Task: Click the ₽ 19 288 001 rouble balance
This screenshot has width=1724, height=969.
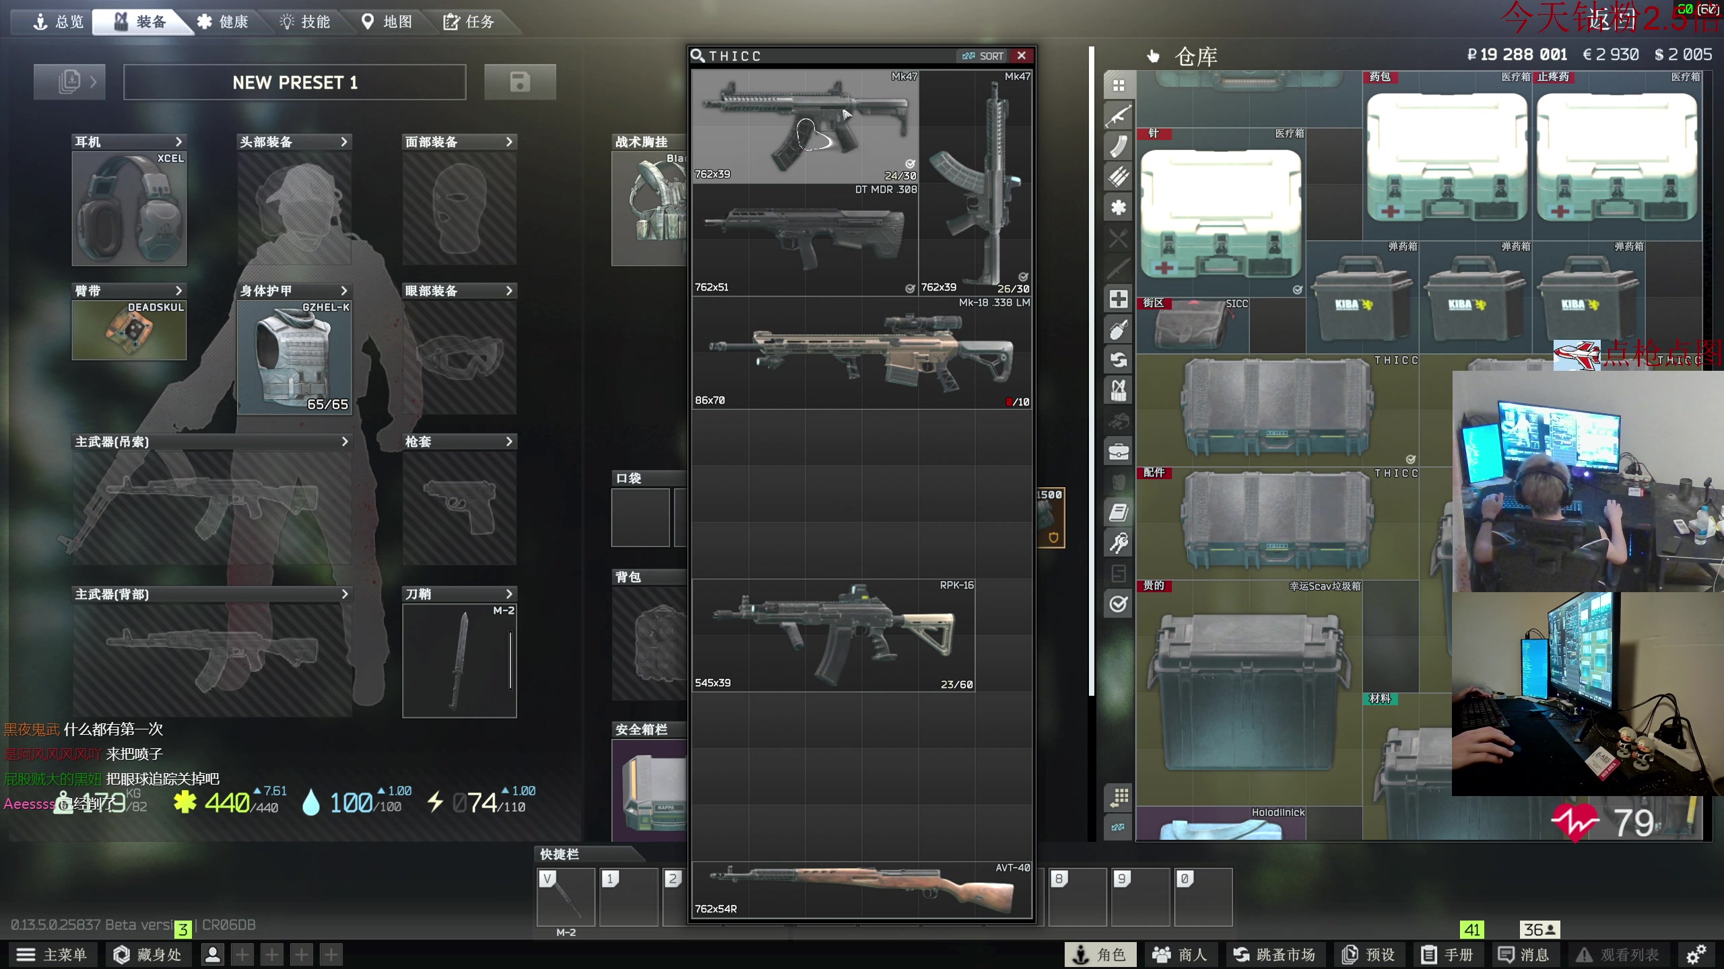Action: [1517, 55]
